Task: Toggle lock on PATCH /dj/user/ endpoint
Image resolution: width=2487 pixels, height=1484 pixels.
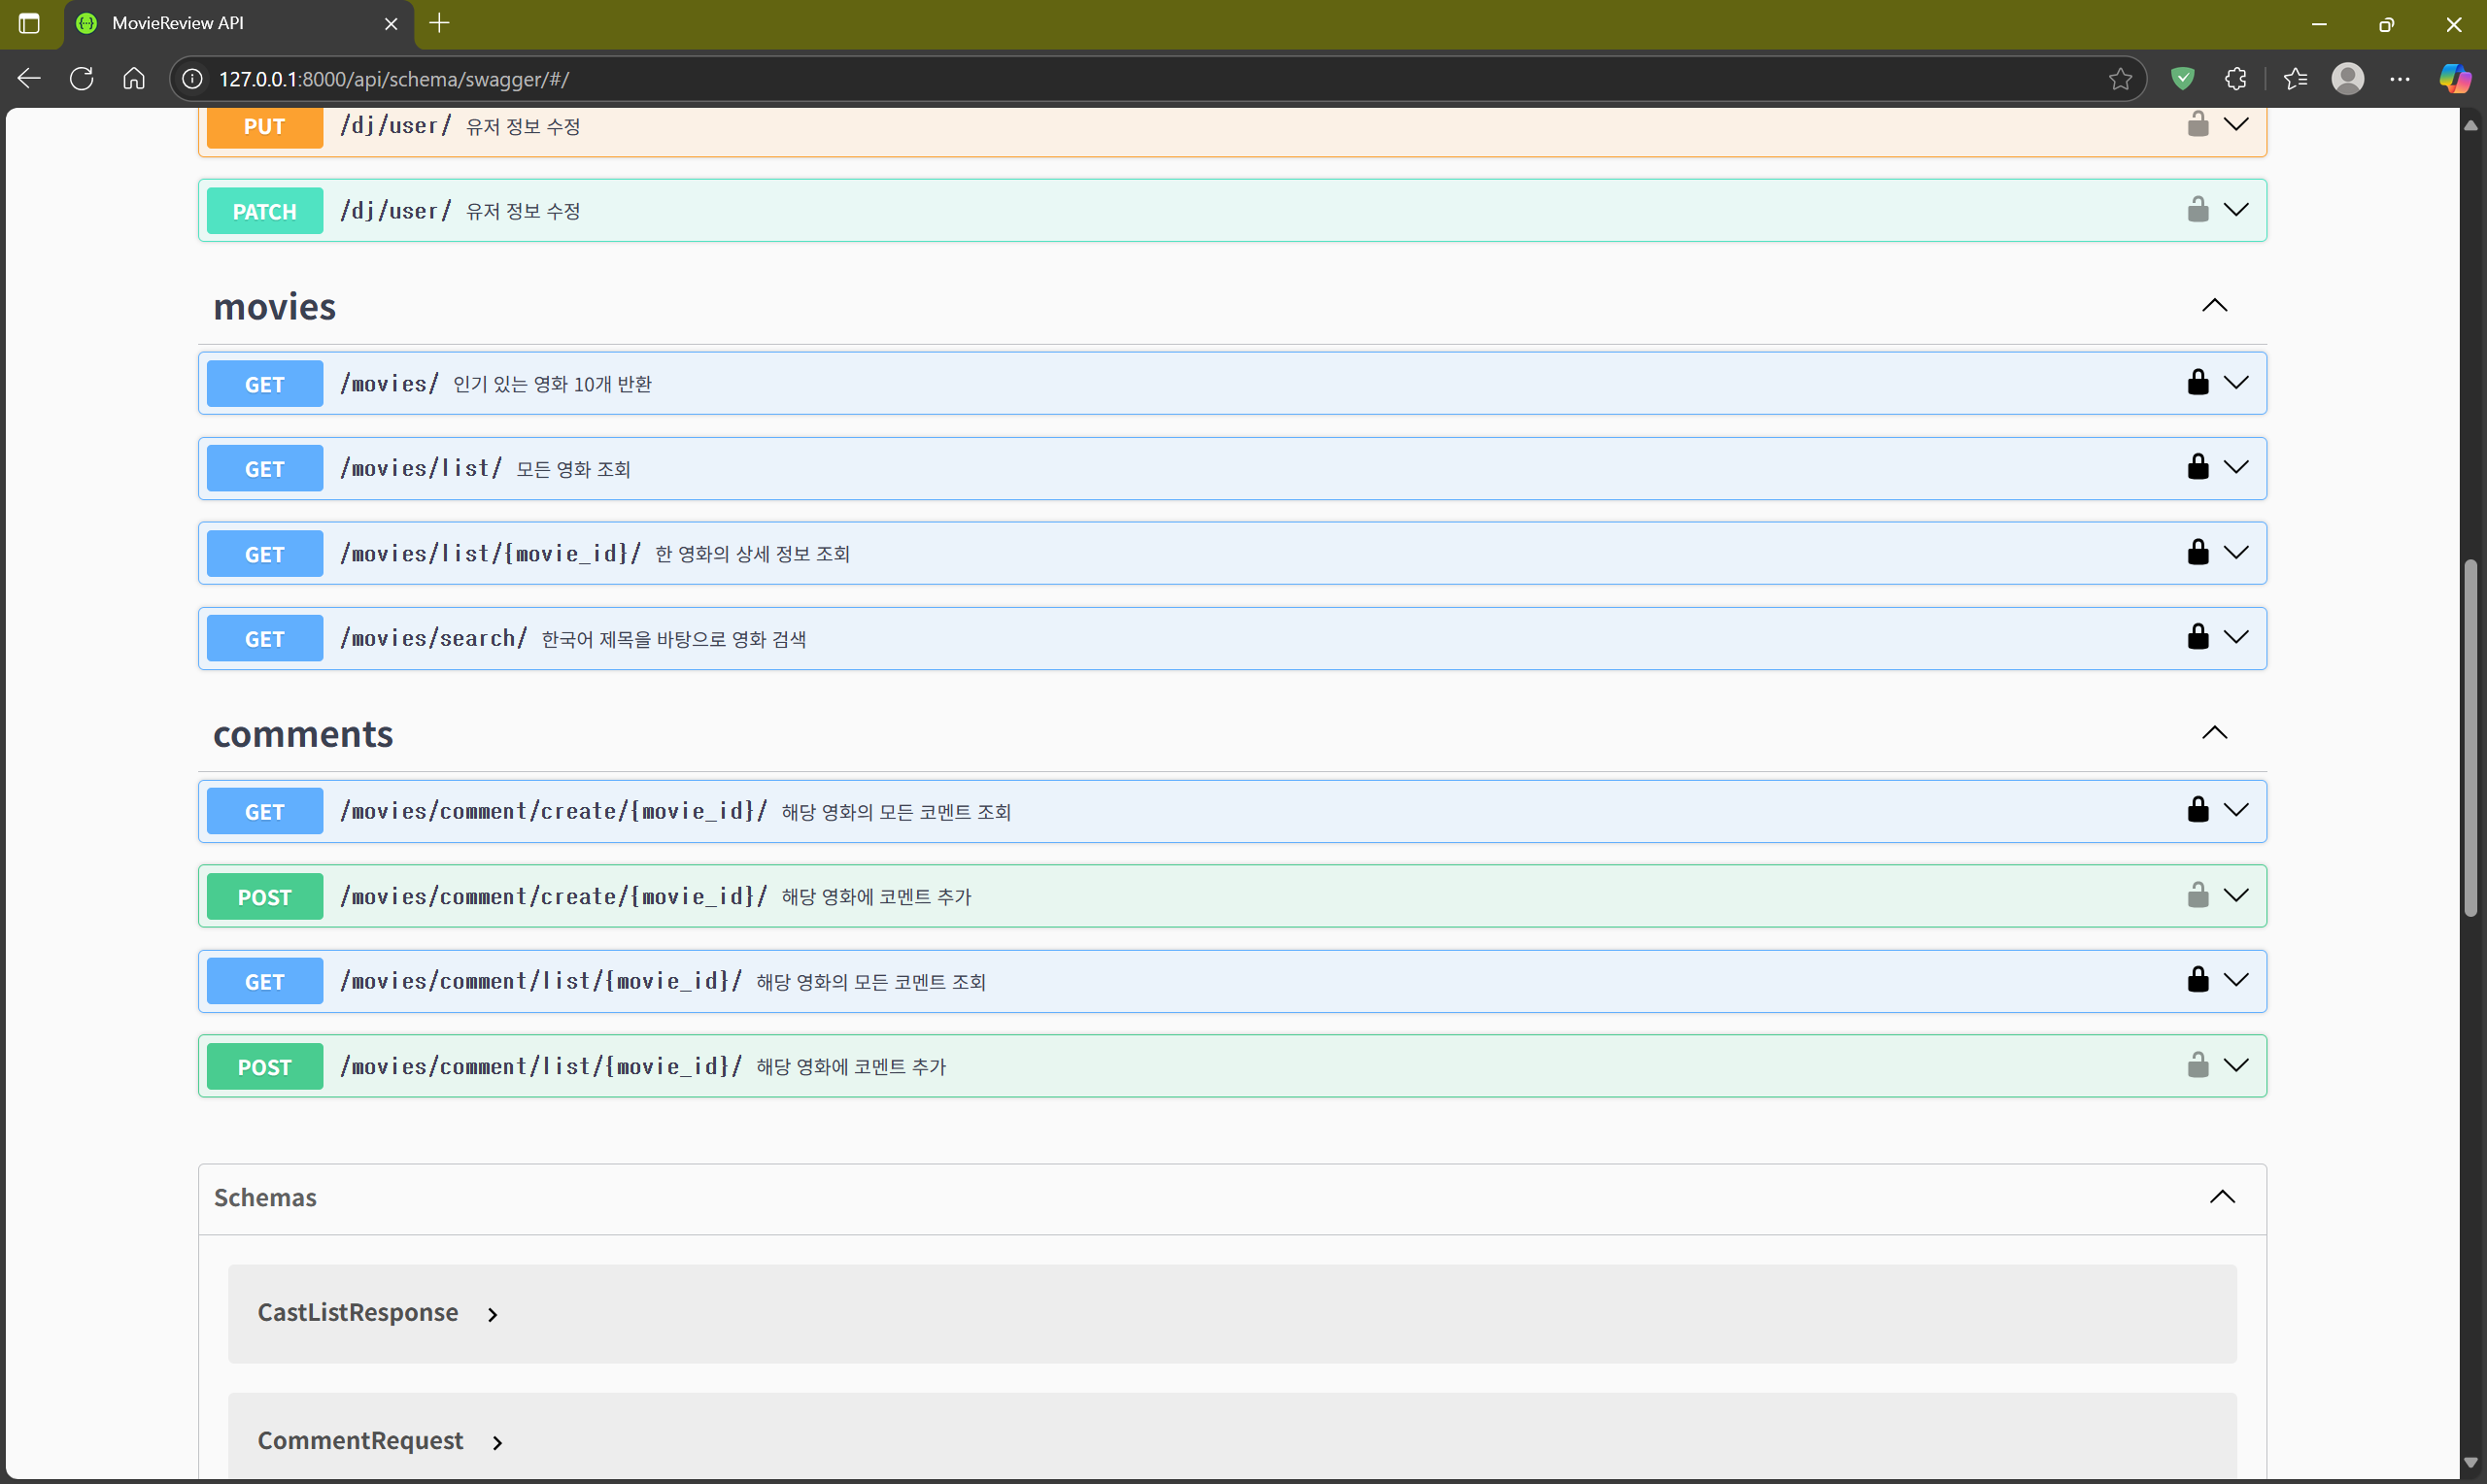Action: point(2197,210)
